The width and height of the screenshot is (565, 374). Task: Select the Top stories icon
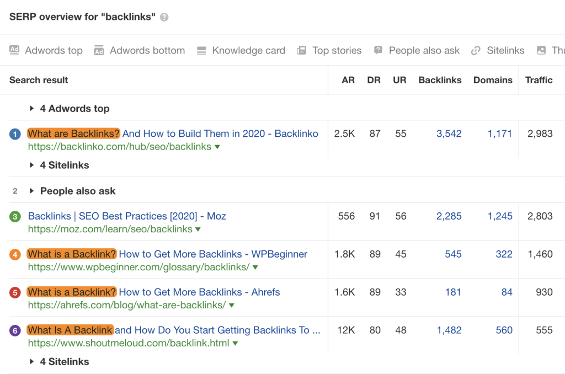click(x=301, y=50)
